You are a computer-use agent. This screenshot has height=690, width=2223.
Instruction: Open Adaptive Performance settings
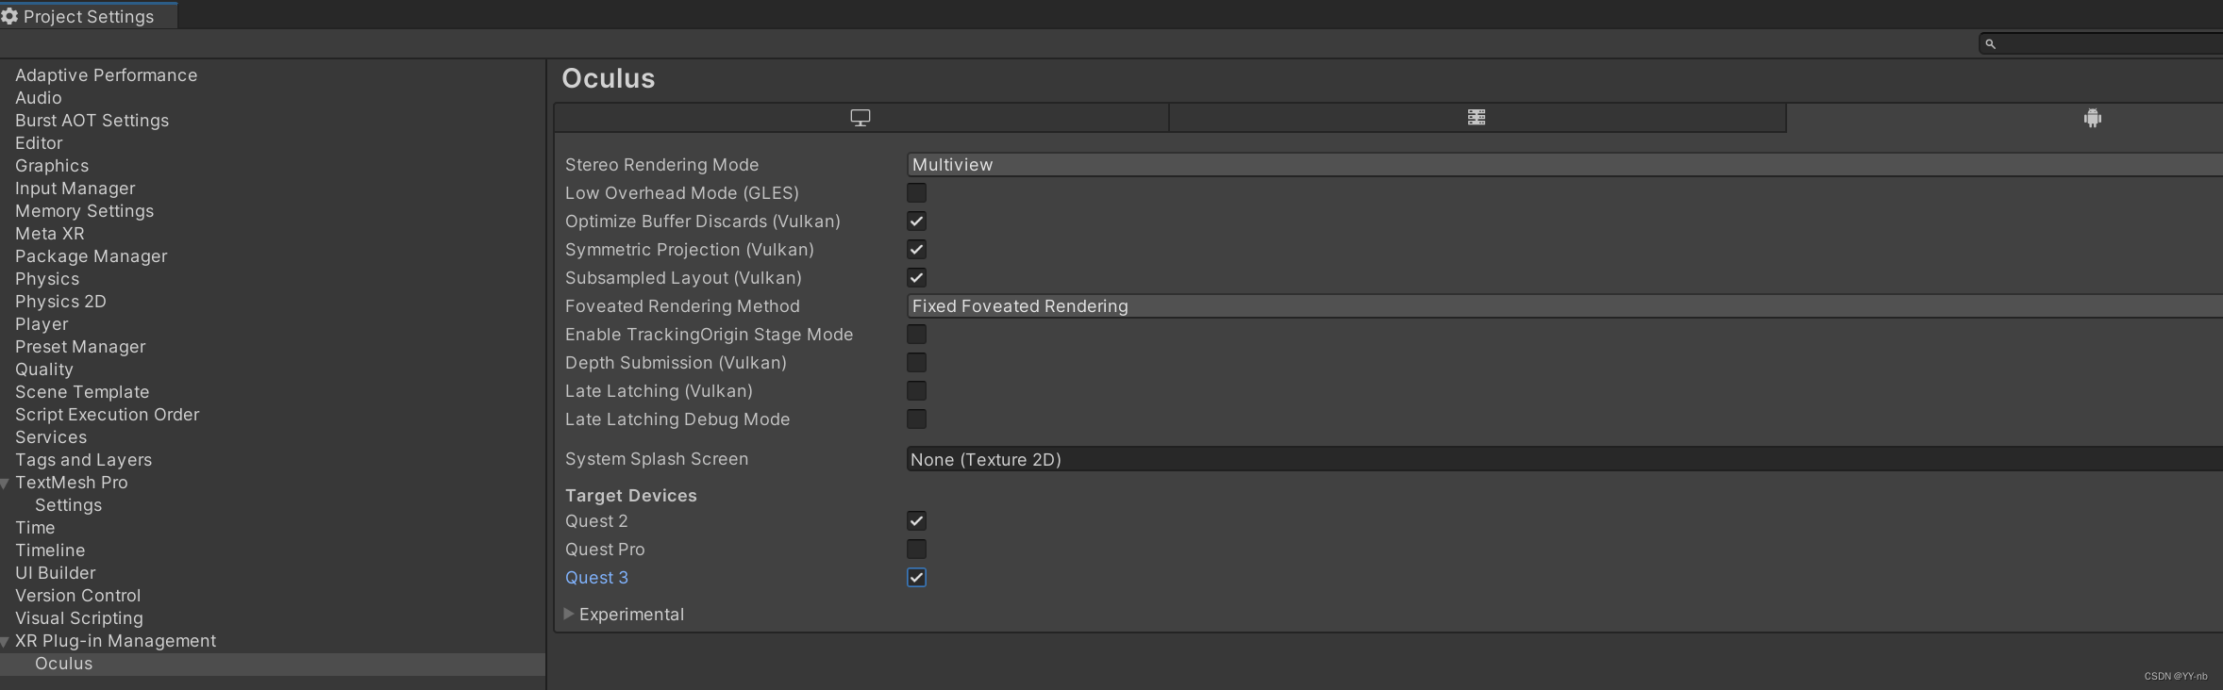106,75
